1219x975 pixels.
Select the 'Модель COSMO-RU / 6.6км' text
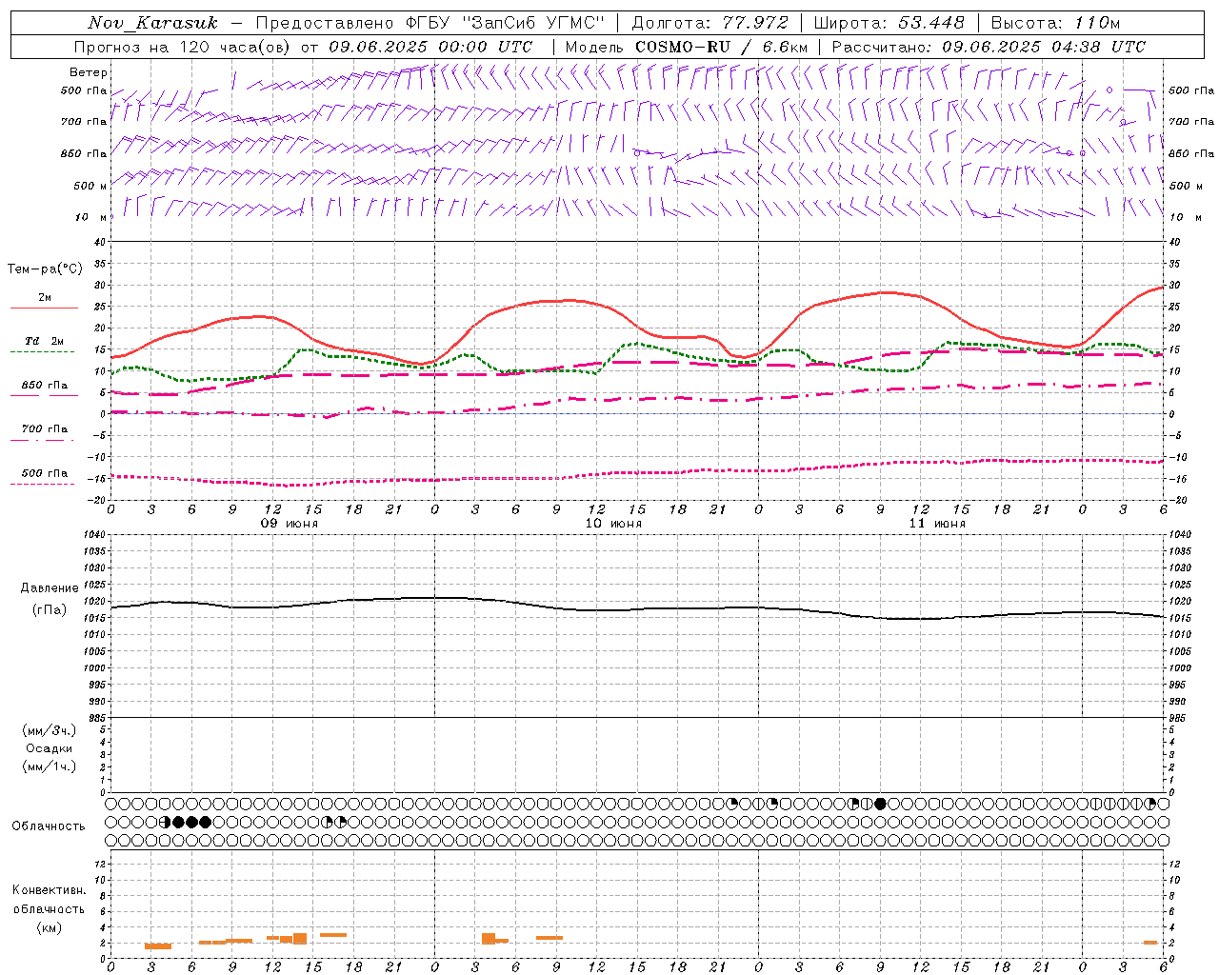click(x=686, y=47)
